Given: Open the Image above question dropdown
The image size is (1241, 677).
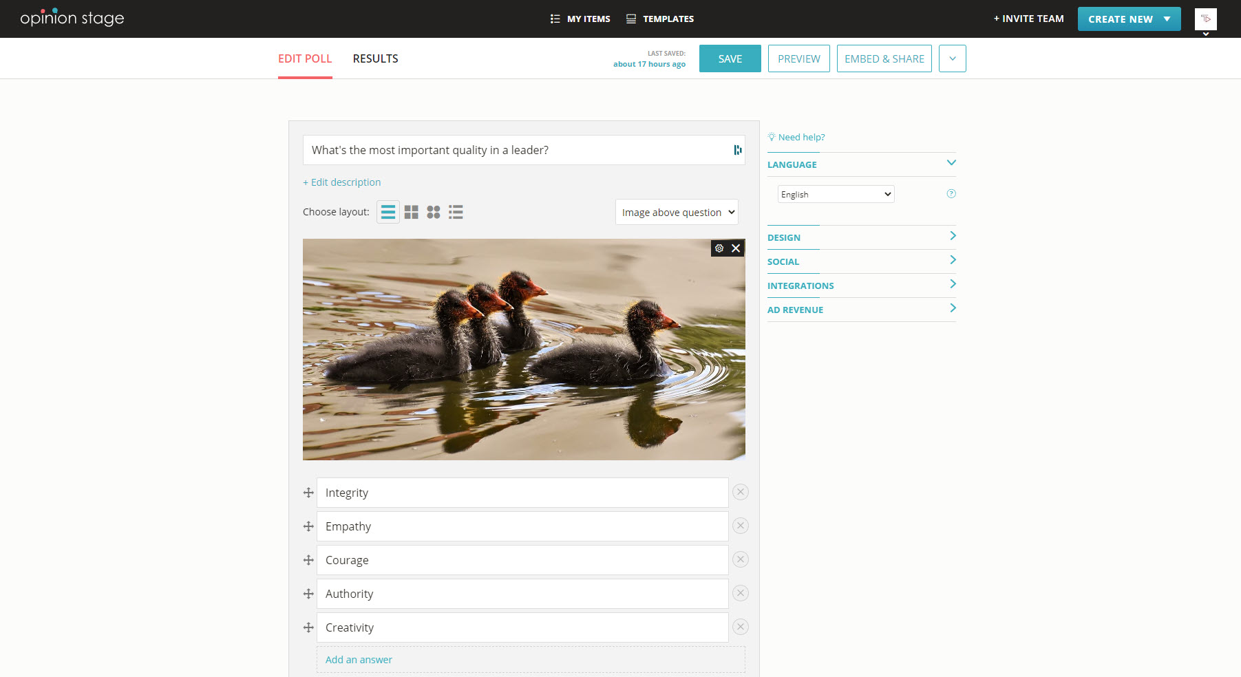Looking at the screenshot, I should (x=677, y=213).
